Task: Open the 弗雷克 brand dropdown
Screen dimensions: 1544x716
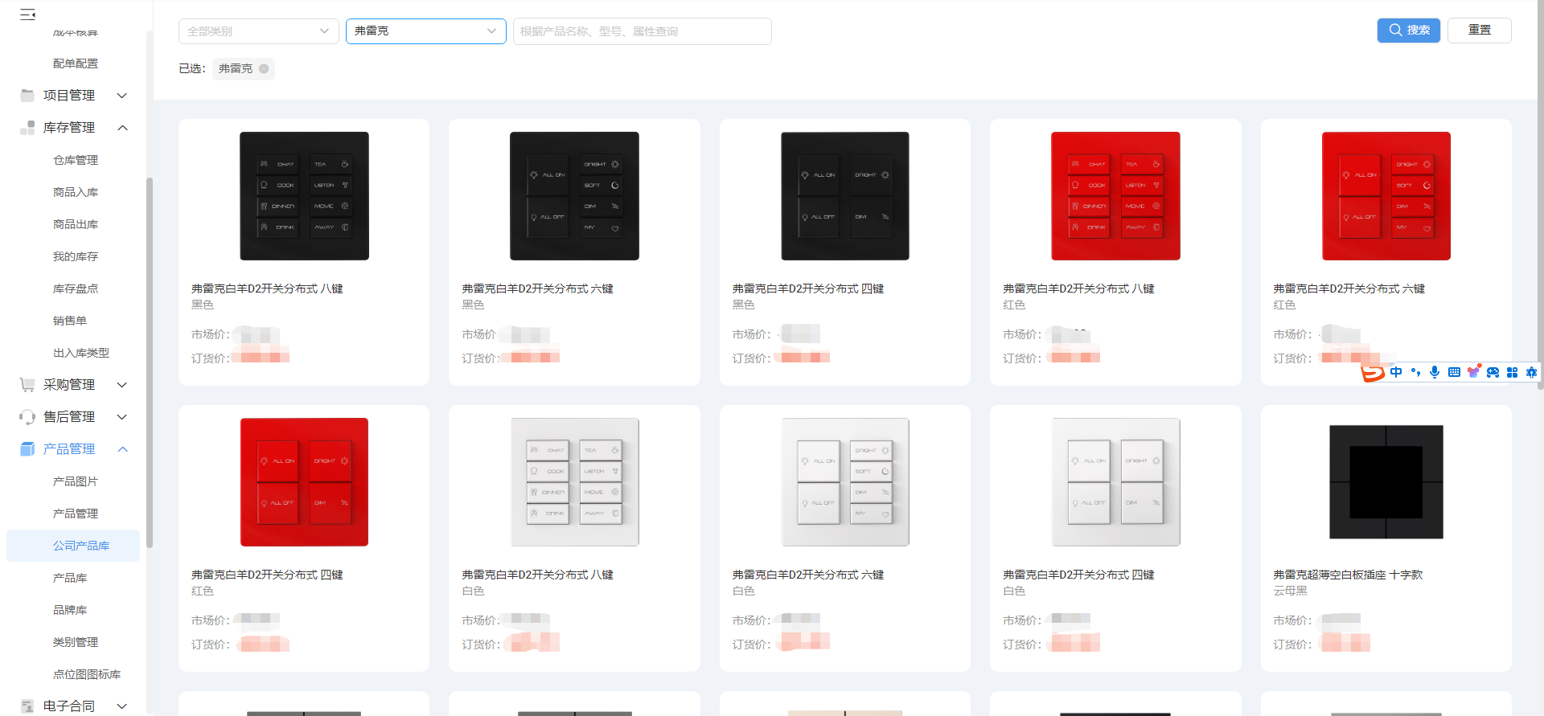Action: [426, 31]
